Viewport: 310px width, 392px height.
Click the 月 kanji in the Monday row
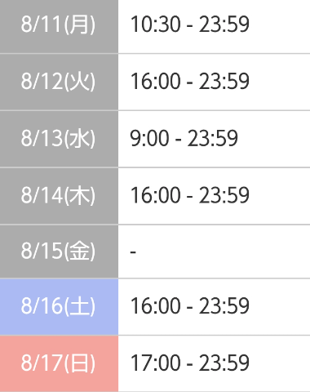tap(79, 24)
